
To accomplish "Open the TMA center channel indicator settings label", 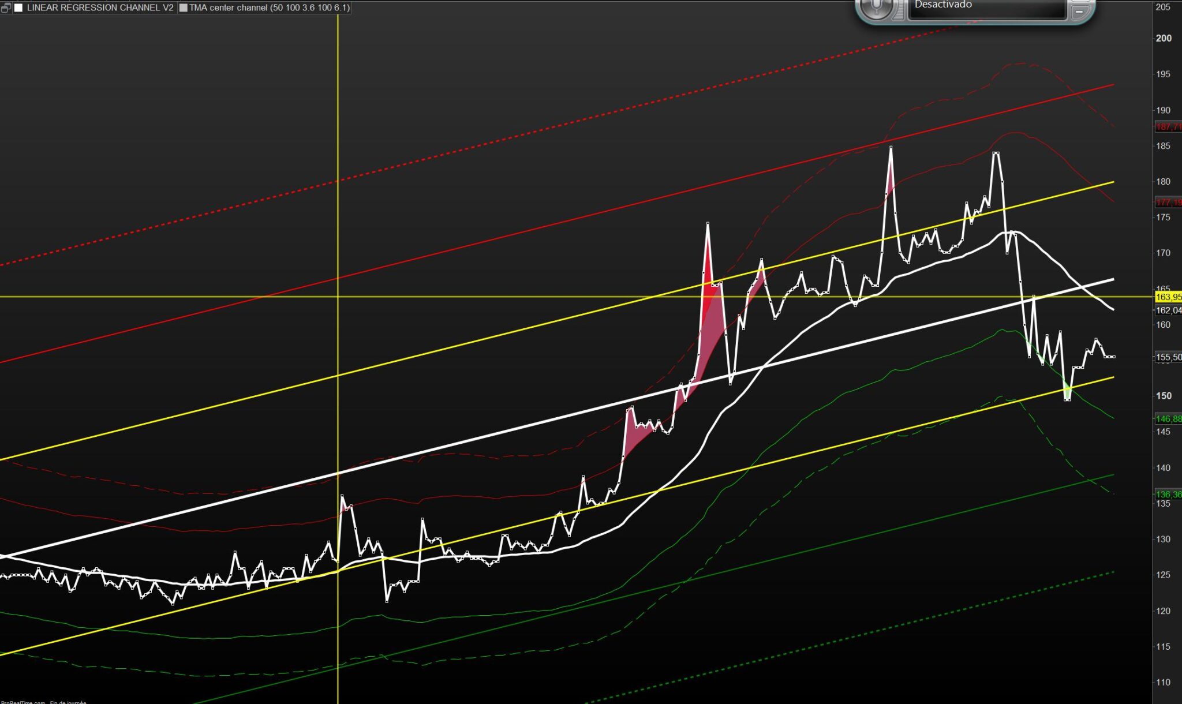I will (269, 8).
